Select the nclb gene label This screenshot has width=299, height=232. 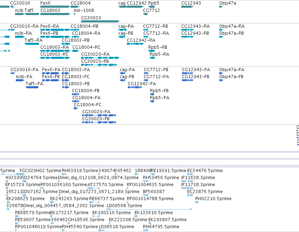tap(19, 10)
